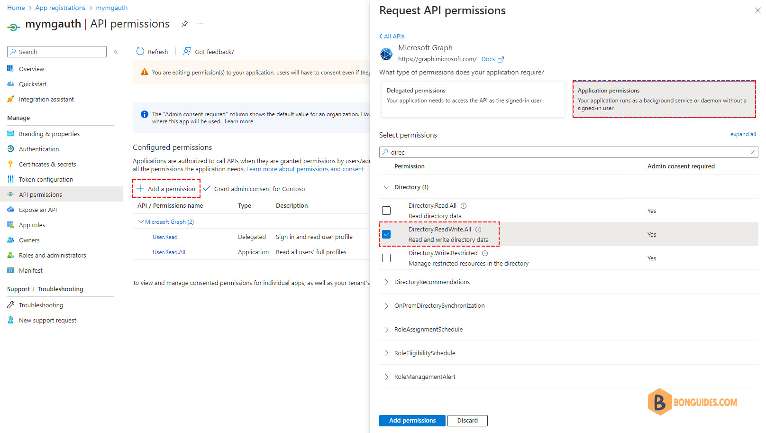The image size is (766, 433).
Task: Click the New support request icon
Action: [10, 320]
